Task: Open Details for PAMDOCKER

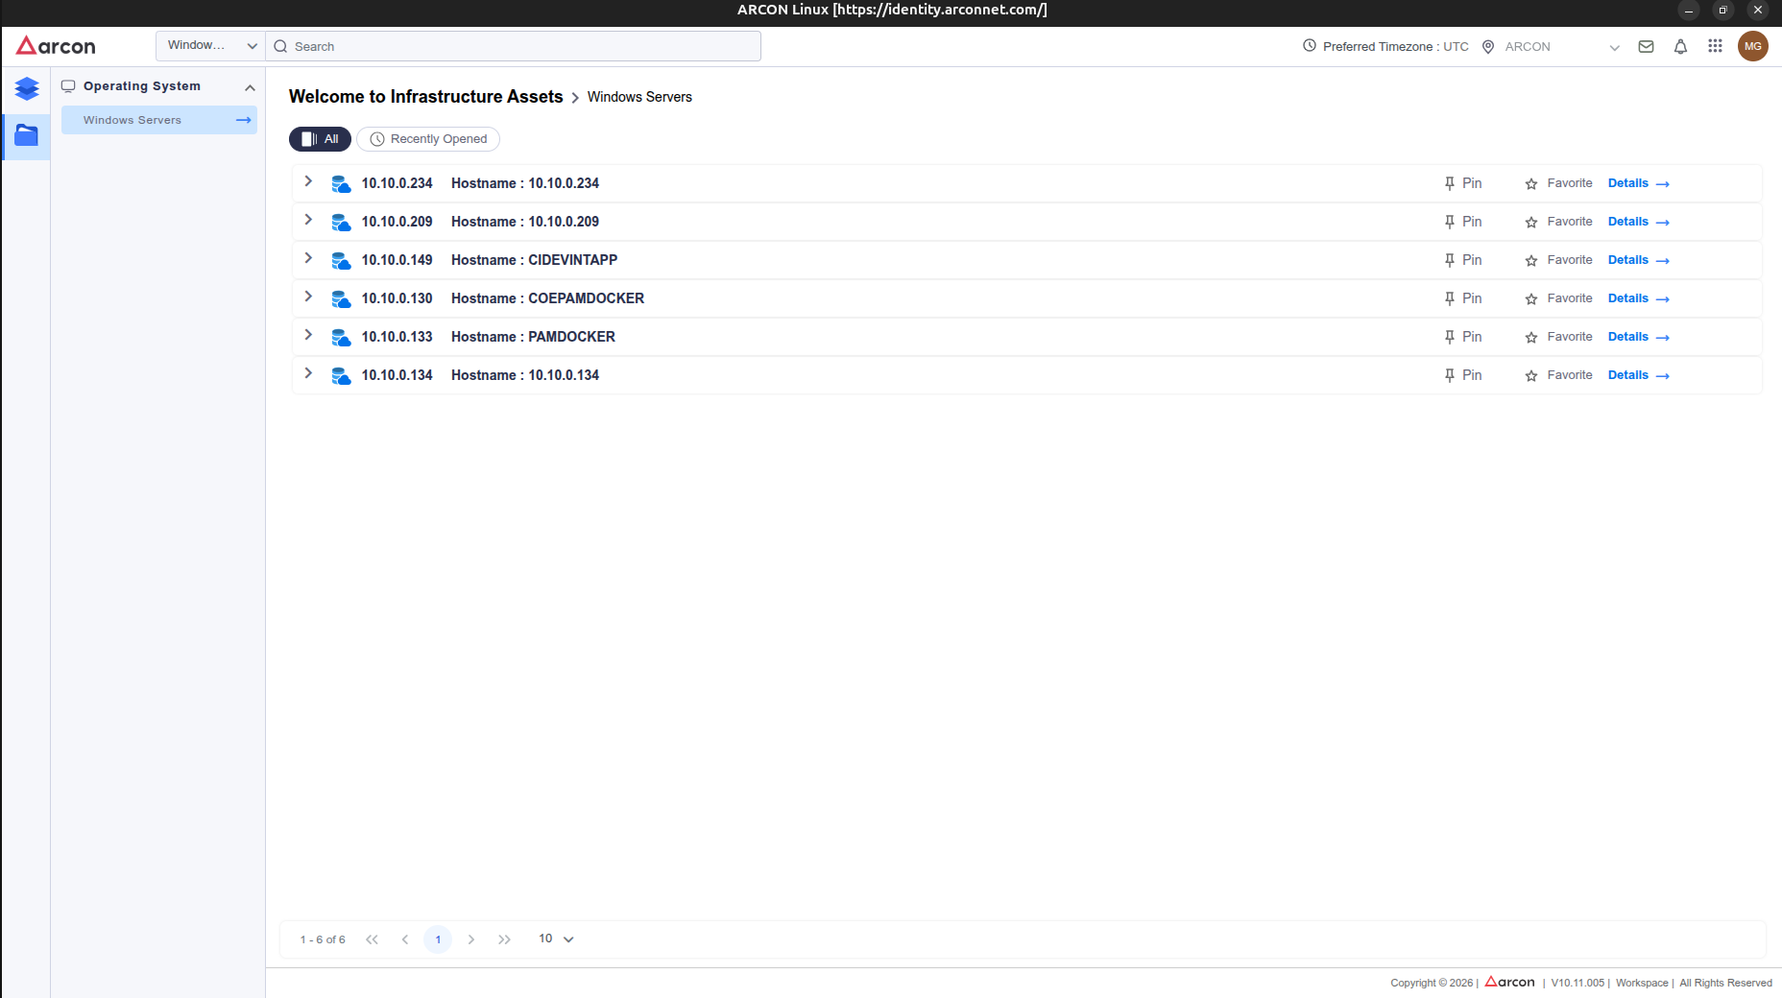Action: [1639, 337]
